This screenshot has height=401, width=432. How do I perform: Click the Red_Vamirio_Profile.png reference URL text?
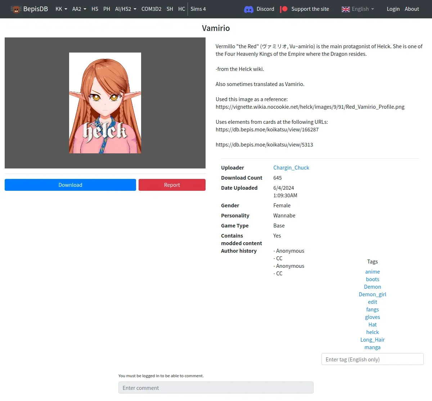click(x=310, y=107)
